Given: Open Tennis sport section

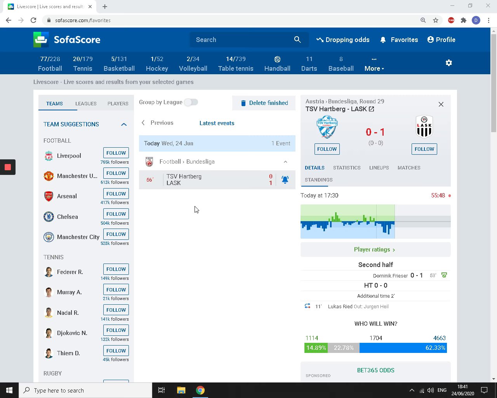Looking at the screenshot, I should click(x=83, y=64).
